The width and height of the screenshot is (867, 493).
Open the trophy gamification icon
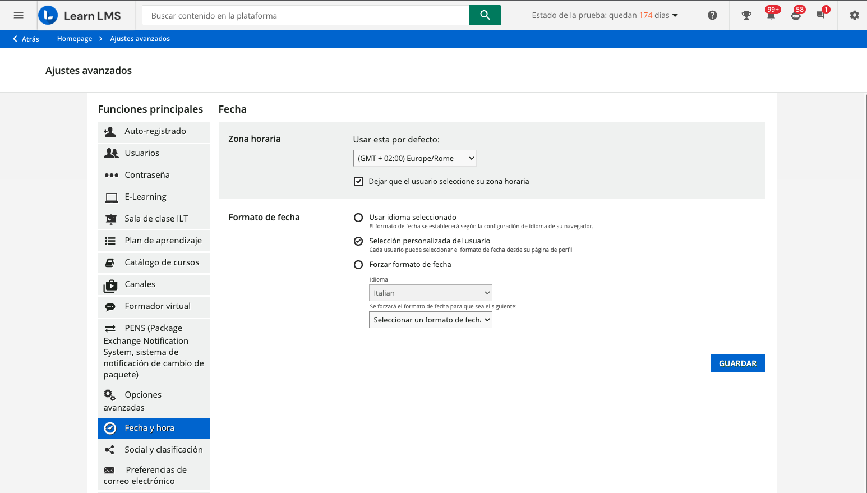(x=746, y=15)
